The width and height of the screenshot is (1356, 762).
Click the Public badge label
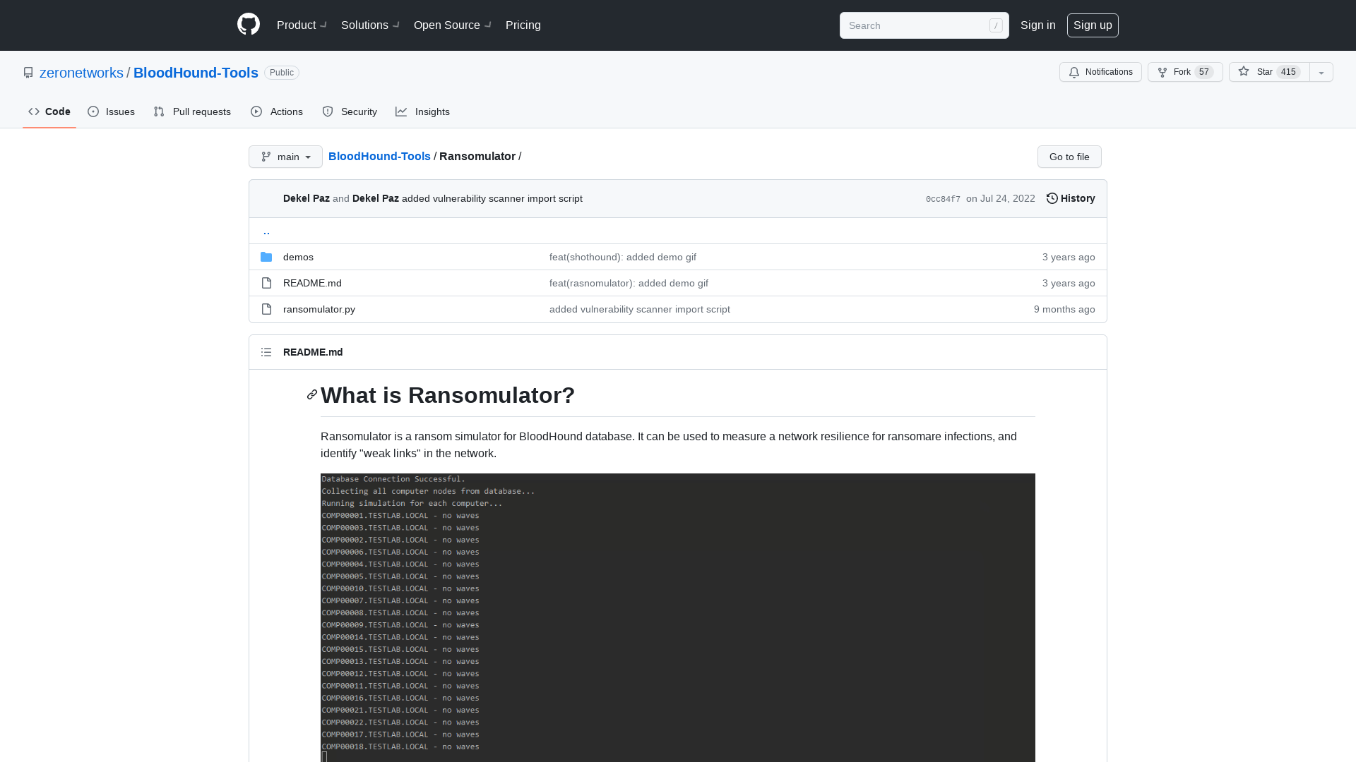tap(282, 73)
